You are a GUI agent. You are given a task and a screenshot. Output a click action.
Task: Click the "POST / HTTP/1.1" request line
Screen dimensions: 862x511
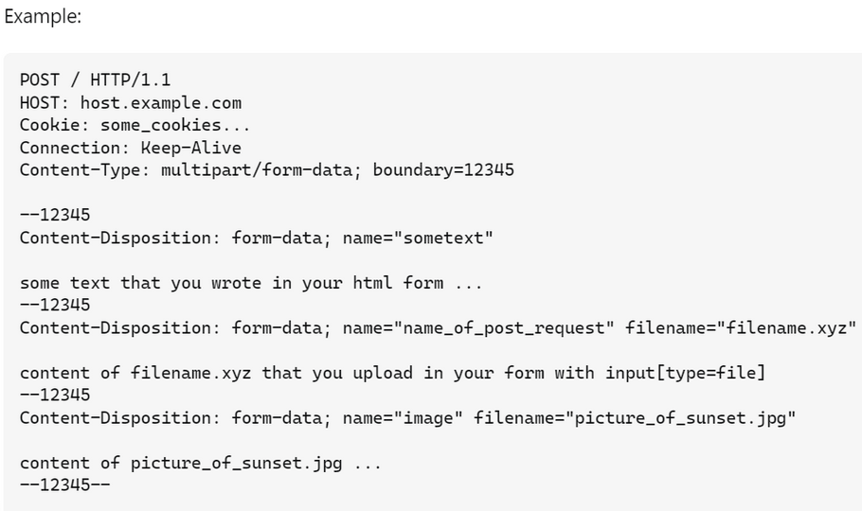coord(95,79)
